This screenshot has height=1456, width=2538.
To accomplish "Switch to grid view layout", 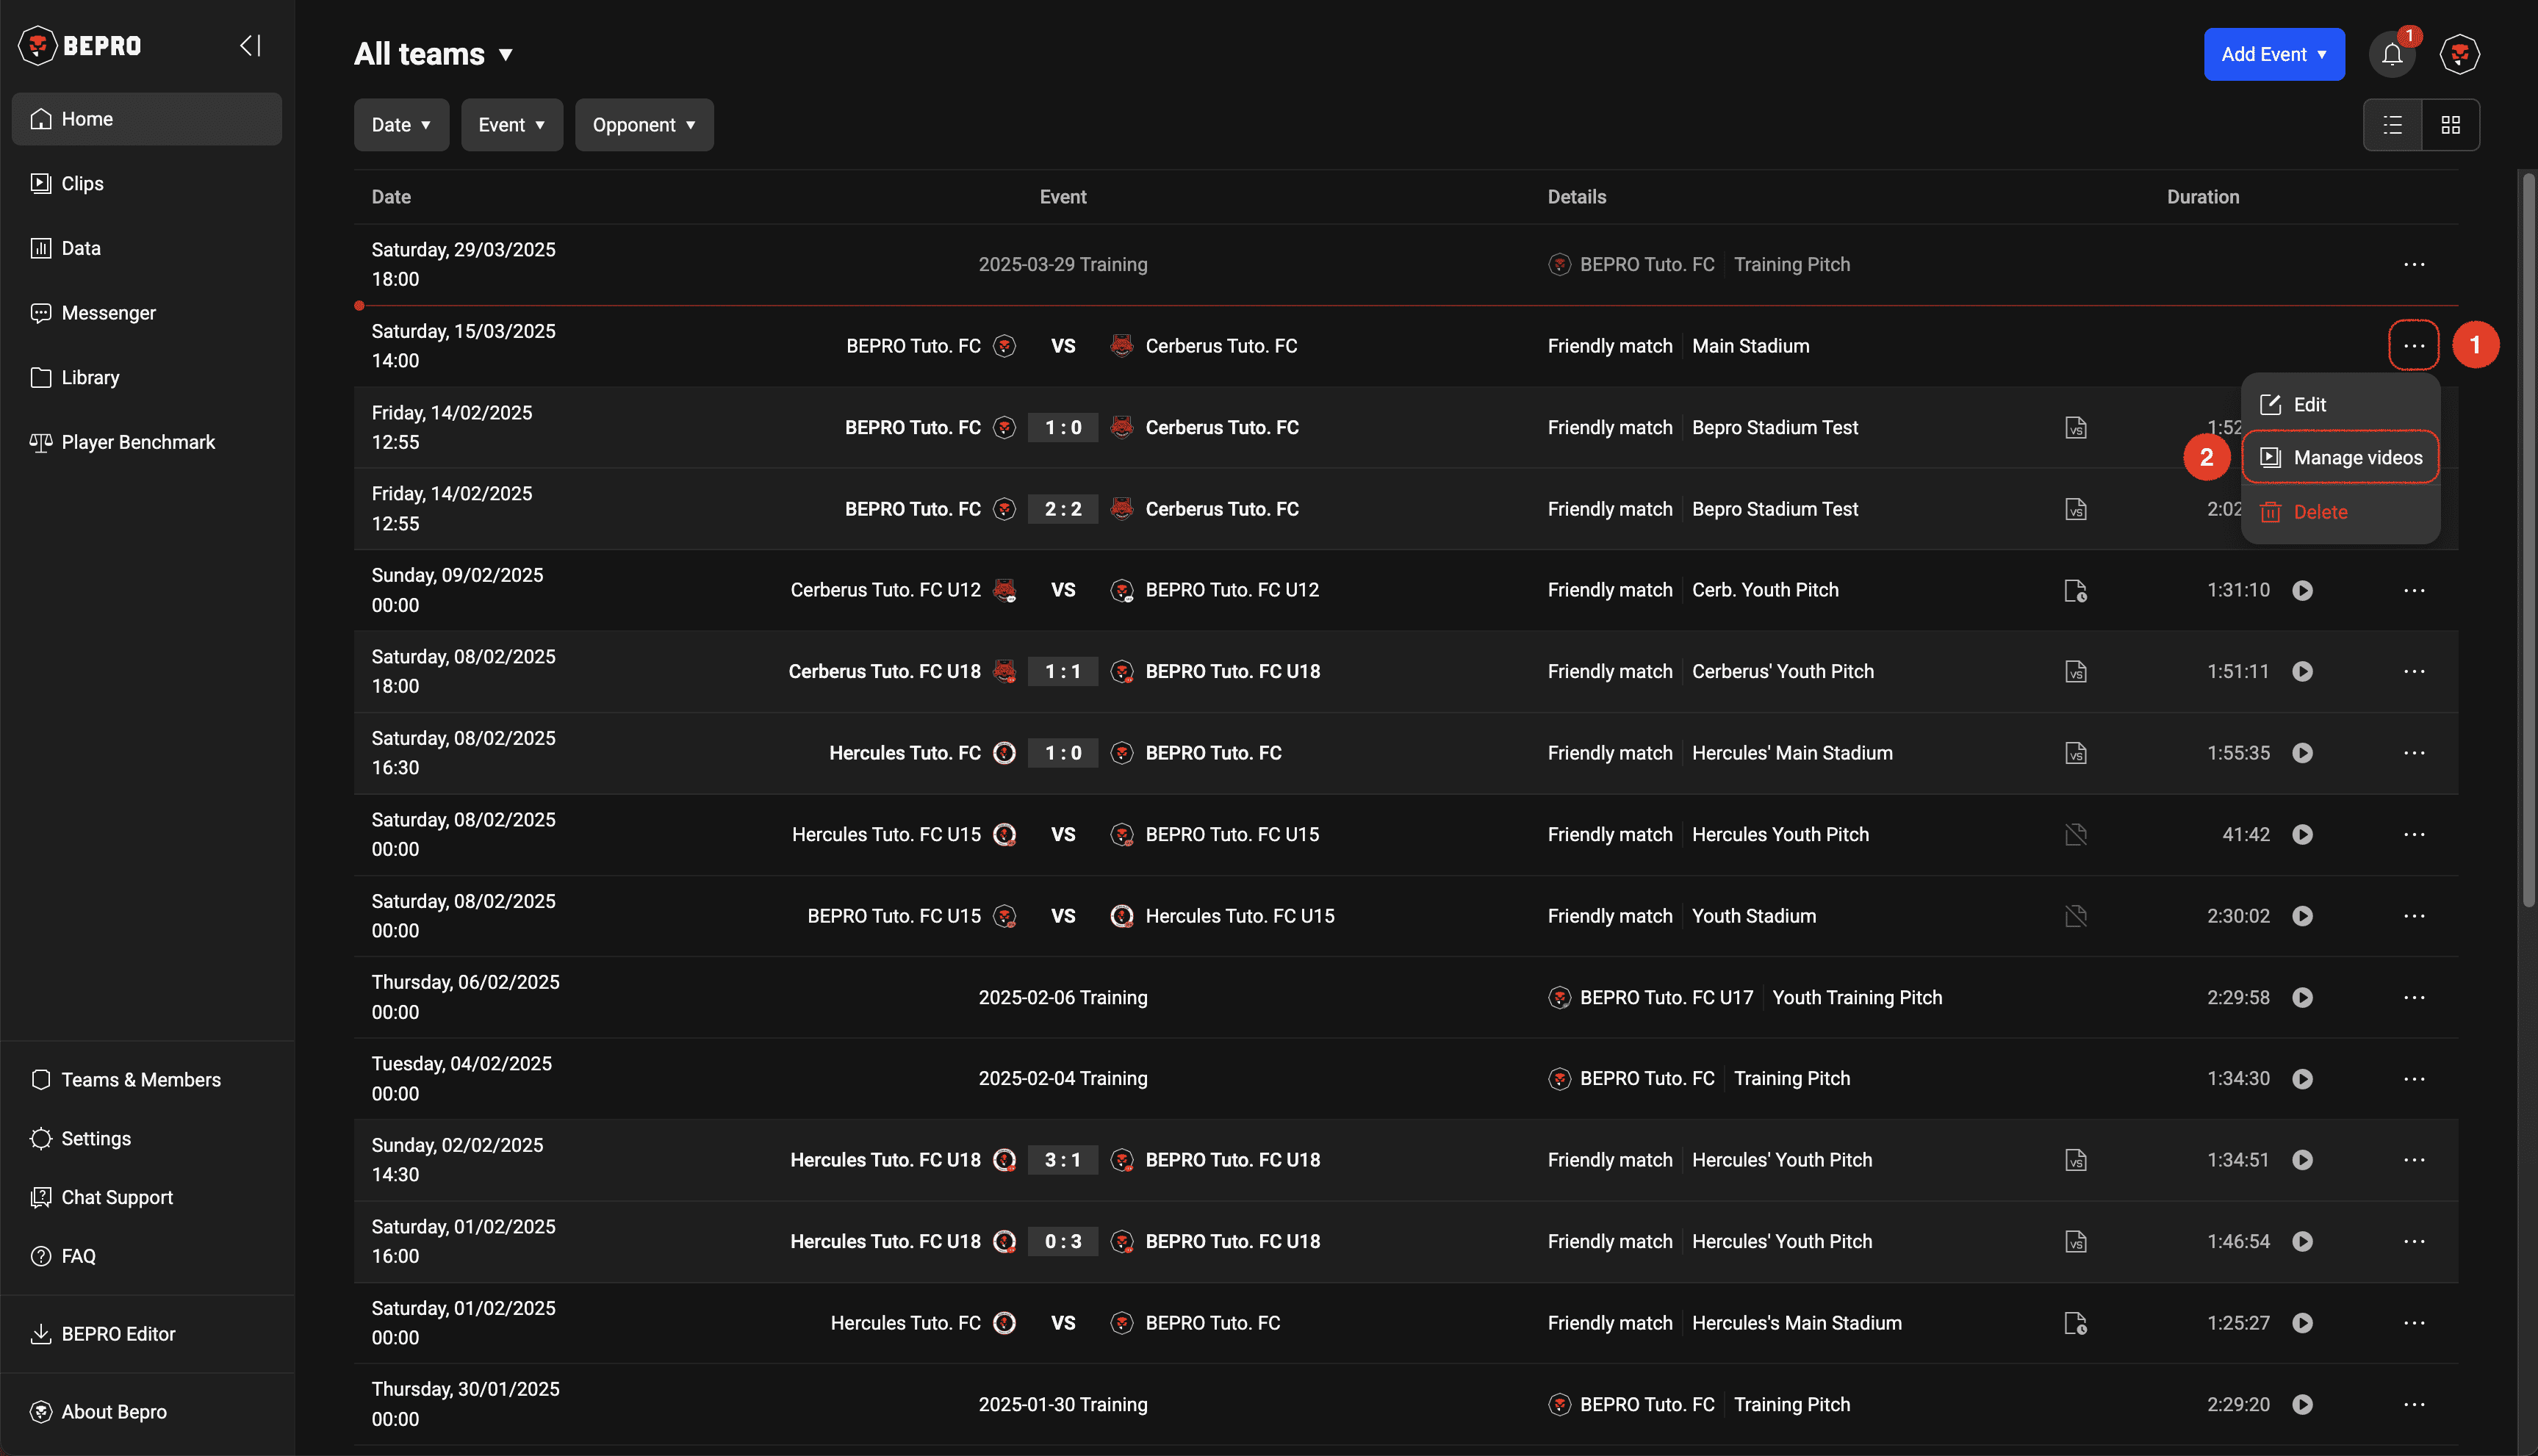I will 2450,125.
